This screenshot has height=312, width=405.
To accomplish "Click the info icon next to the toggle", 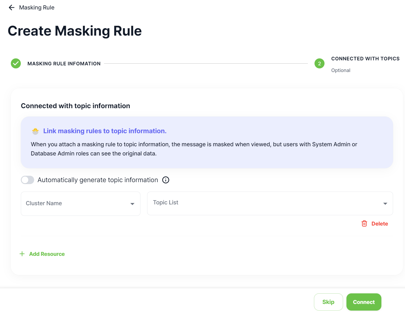I will [165, 180].
